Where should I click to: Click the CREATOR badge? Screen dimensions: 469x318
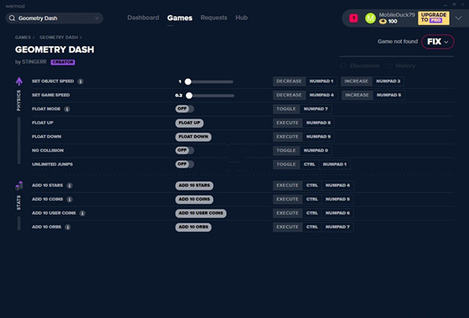(63, 63)
